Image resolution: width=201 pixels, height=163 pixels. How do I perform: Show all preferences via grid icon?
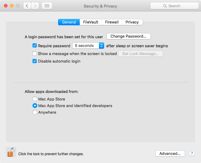(47, 6)
